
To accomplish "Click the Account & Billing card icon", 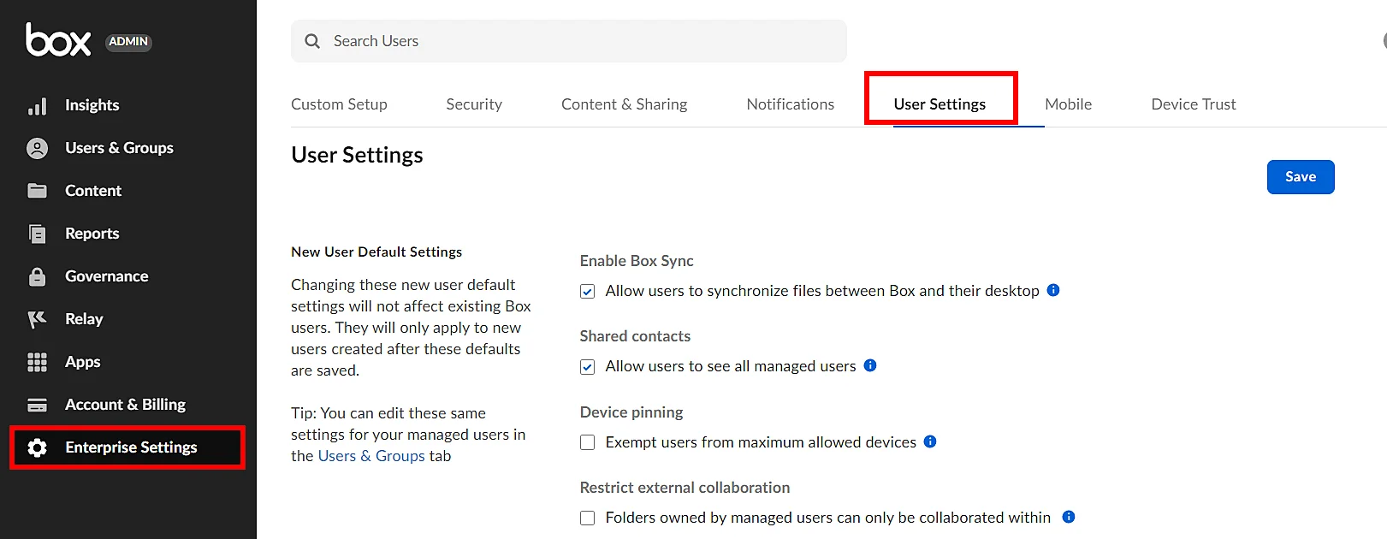I will click(38, 405).
